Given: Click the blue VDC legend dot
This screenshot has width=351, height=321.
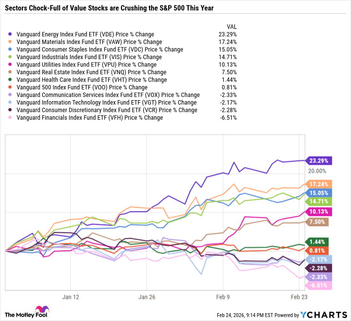Looking at the screenshot, I should tap(11, 50).
